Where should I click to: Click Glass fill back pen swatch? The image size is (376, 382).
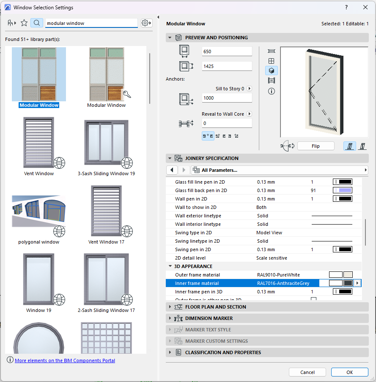(x=342, y=190)
